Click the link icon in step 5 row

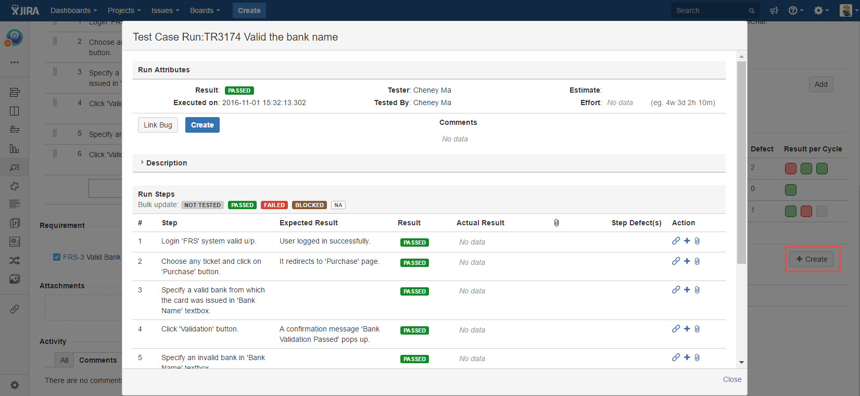click(x=676, y=357)
